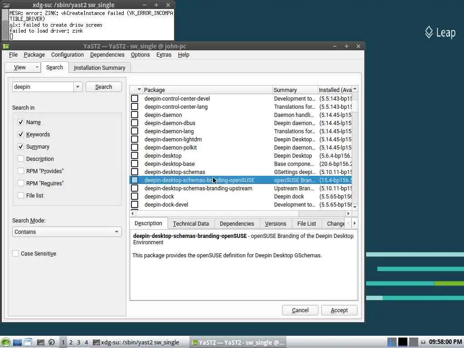Image resolution: width=464 pixels, height=348 pixels.
Task: Click the circular-arrow launcher icon in the taskbar
Action: (52, 343)
